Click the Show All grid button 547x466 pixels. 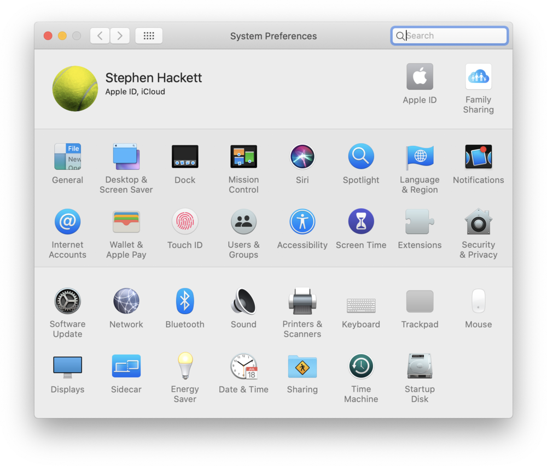(x=149, y=36)
